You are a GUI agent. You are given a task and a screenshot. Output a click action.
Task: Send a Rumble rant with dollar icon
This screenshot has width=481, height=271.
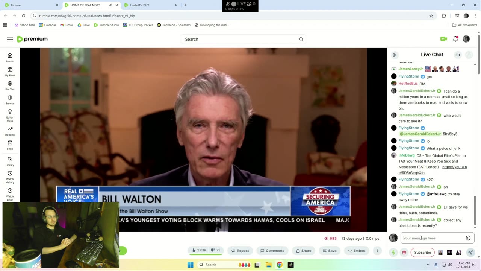[393, 253]
